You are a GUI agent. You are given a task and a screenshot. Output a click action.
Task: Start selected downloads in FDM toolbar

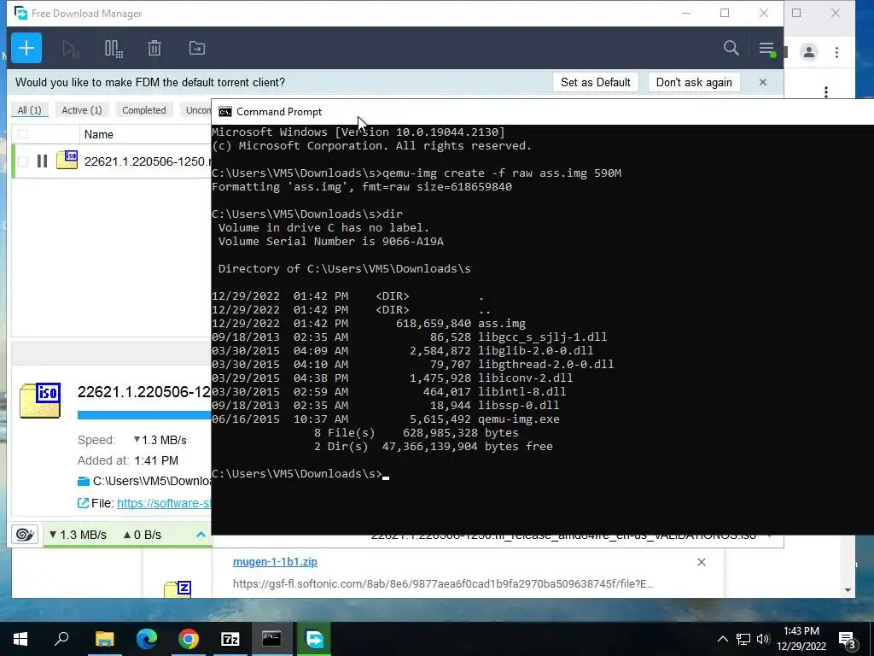point(71,49)
